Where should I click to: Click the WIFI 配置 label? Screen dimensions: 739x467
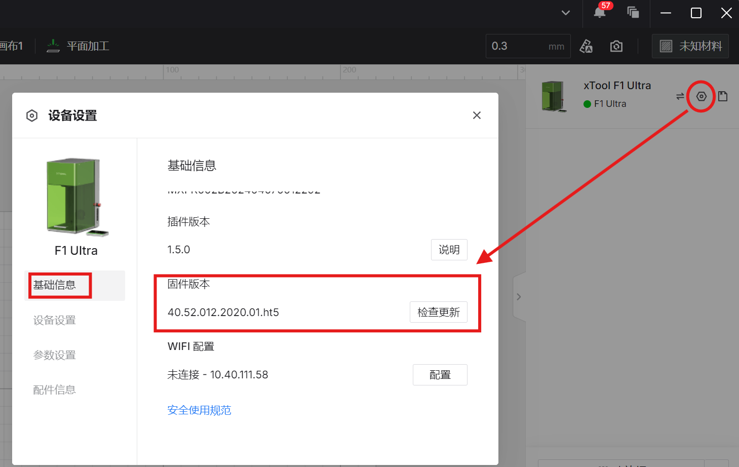pos(191,346)
